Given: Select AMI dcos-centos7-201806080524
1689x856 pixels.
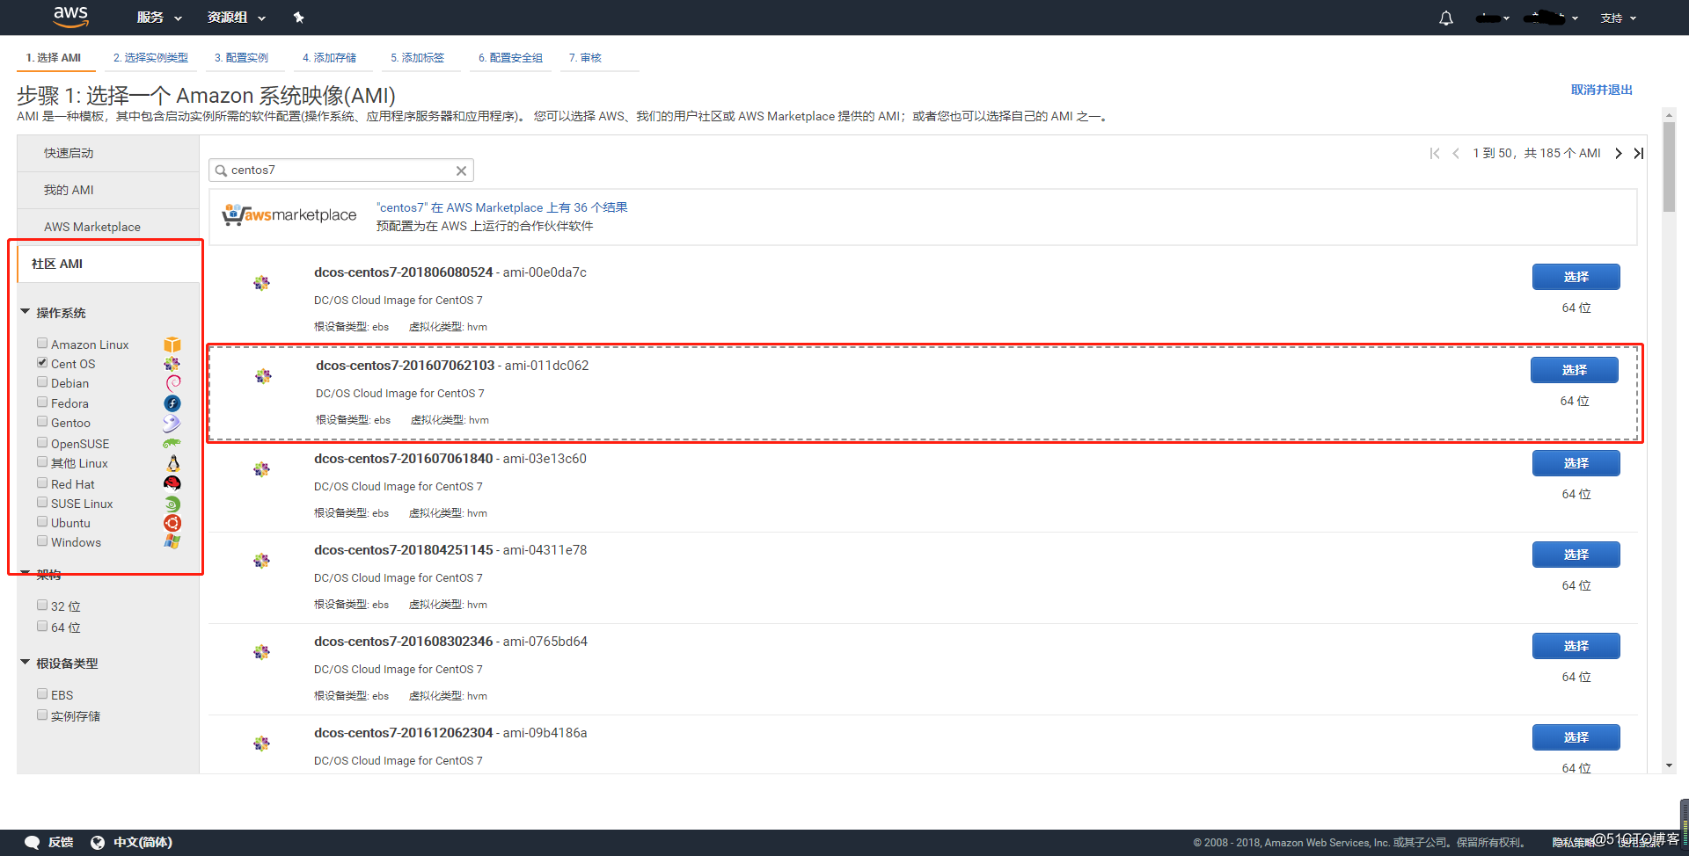Looking at the screenshot, I should [x=1576, y=277].
